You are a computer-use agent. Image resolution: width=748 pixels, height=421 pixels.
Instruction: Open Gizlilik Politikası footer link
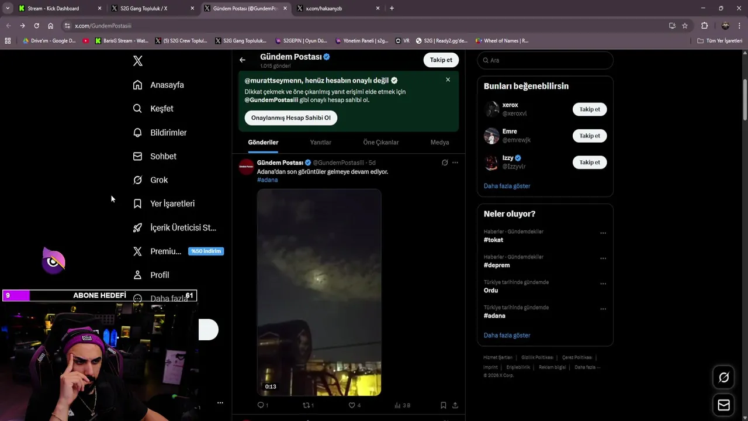point(537,357)
